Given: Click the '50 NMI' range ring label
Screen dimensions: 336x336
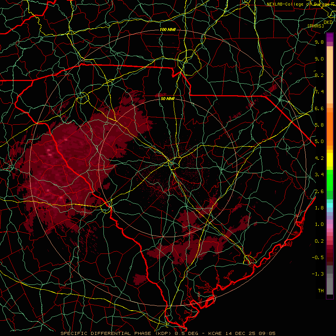Looking at the screenshot, I should coord(168,99).
